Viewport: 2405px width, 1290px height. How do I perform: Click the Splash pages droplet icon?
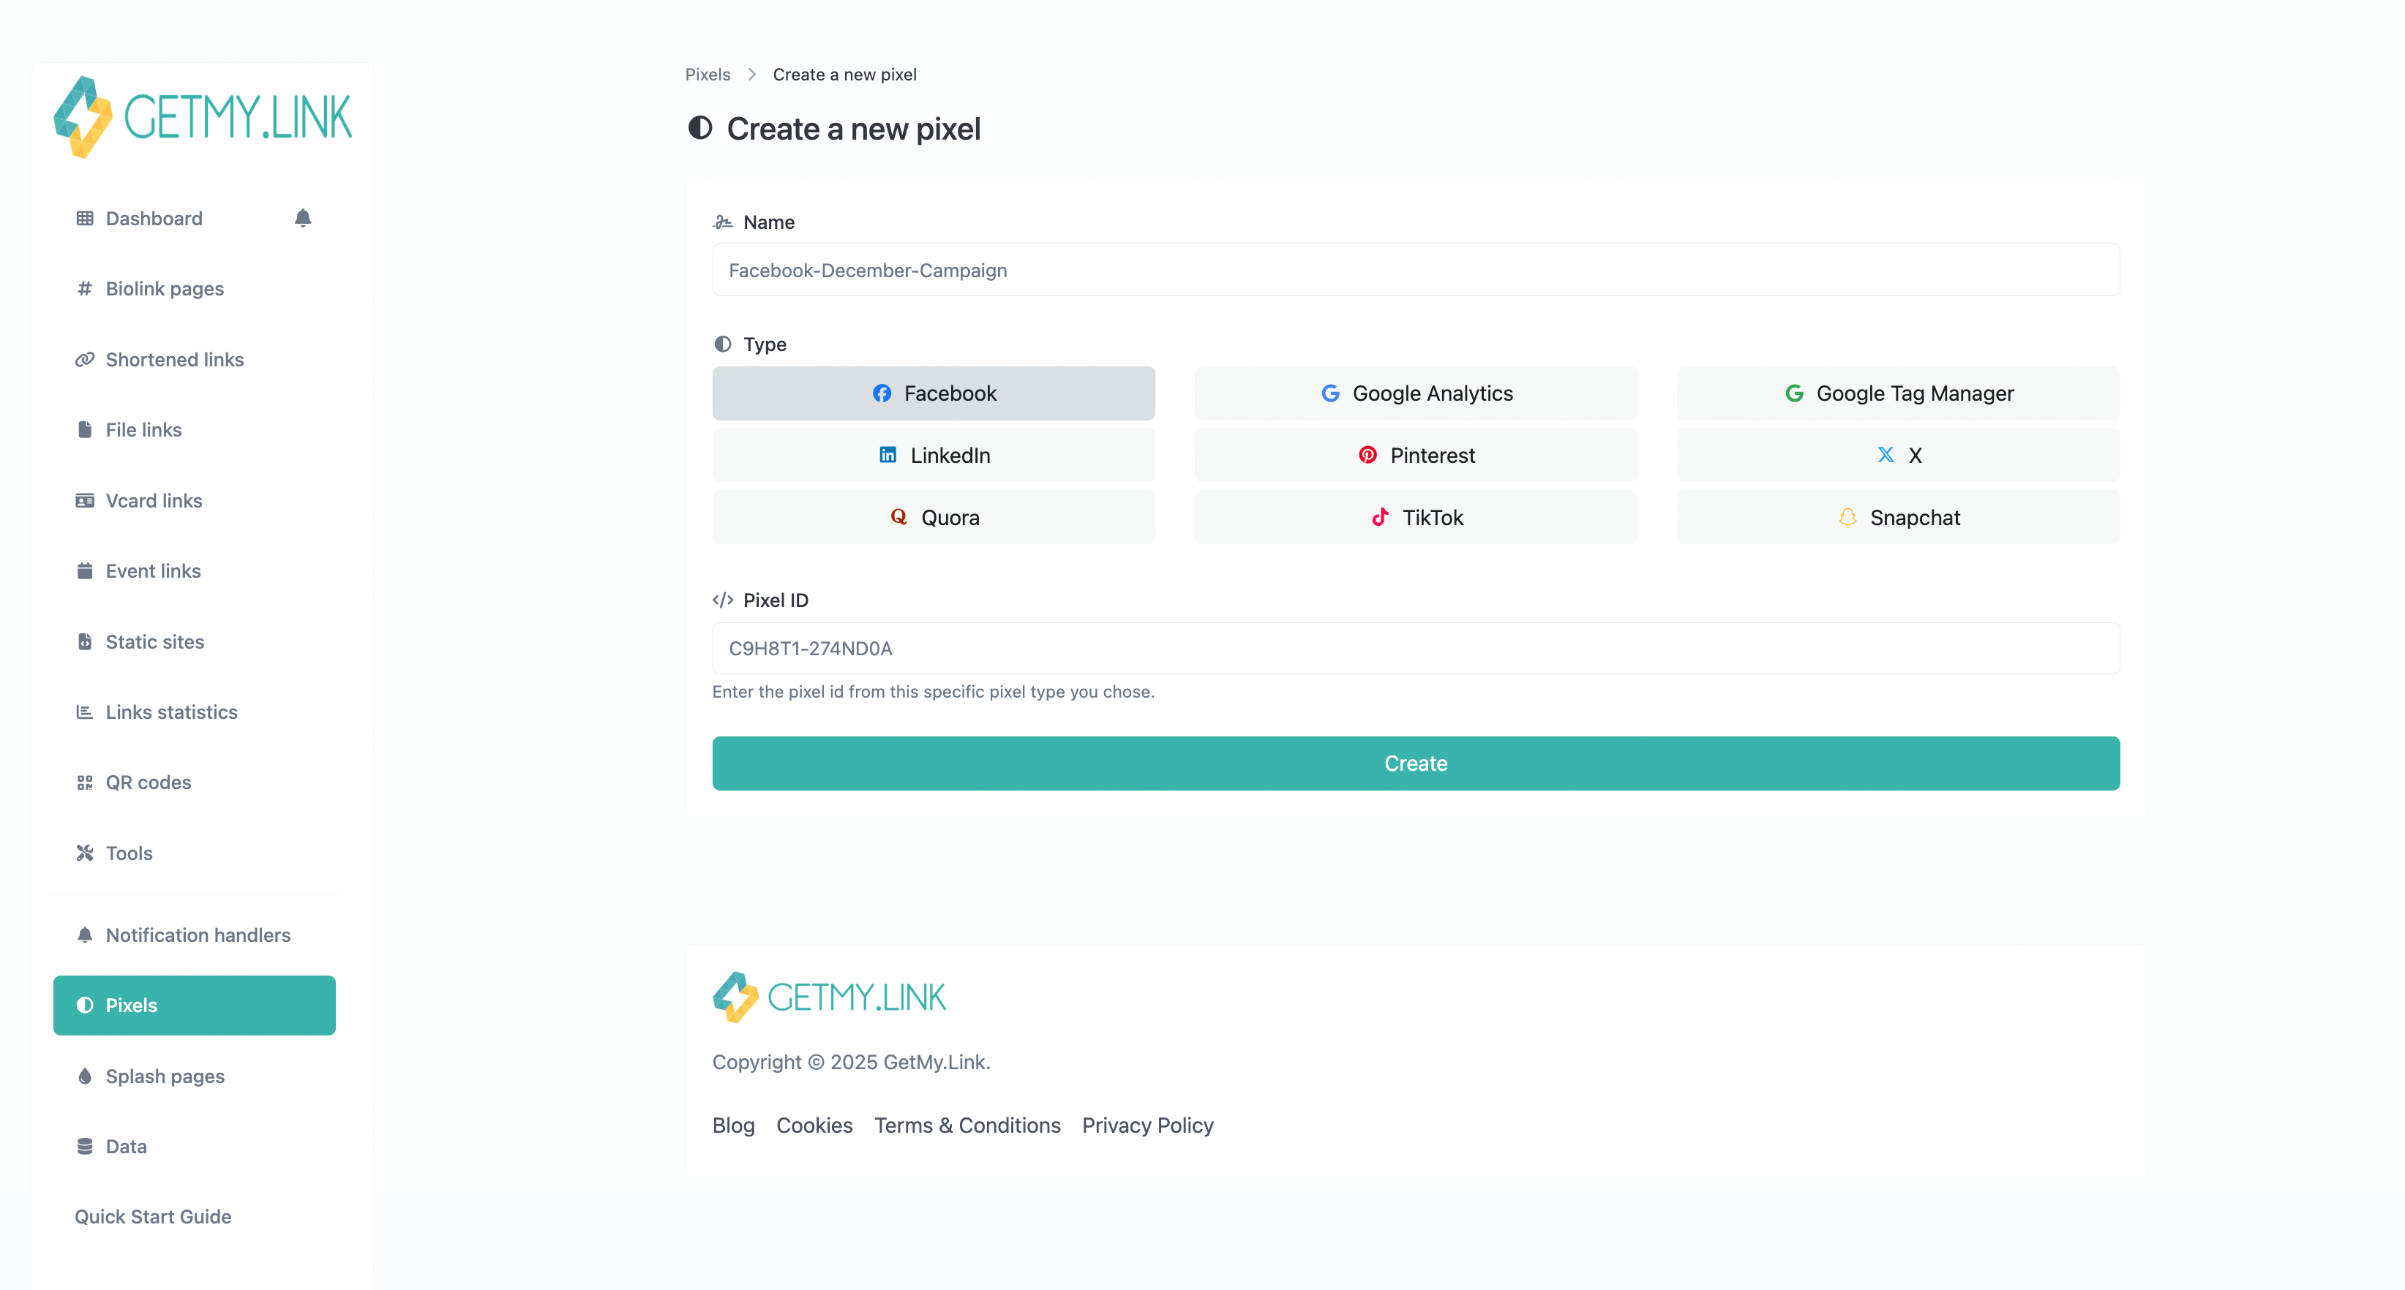pos(85,1075)
